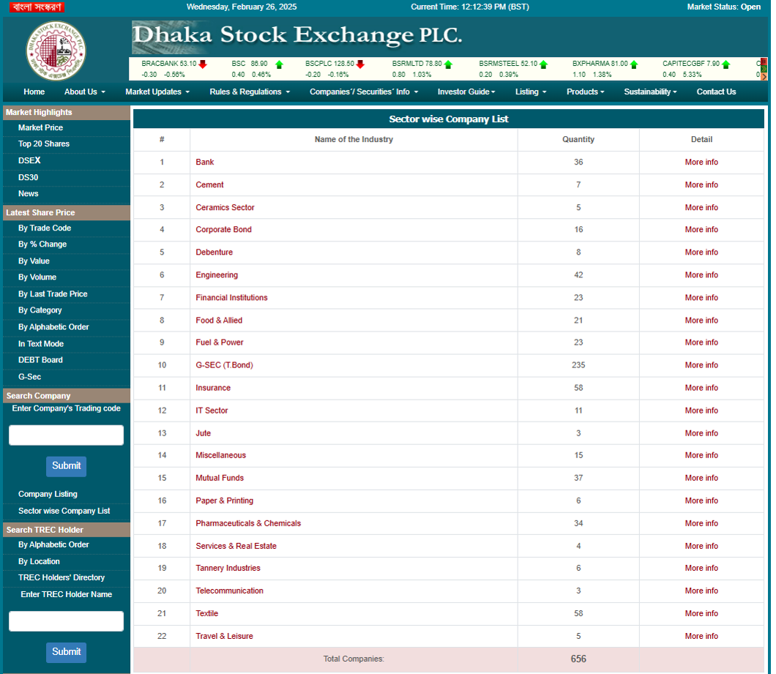Image resolution: width=776 pixels, height=674 pixels.
Task: Expand the About Us menu
Action: (85, 92)
